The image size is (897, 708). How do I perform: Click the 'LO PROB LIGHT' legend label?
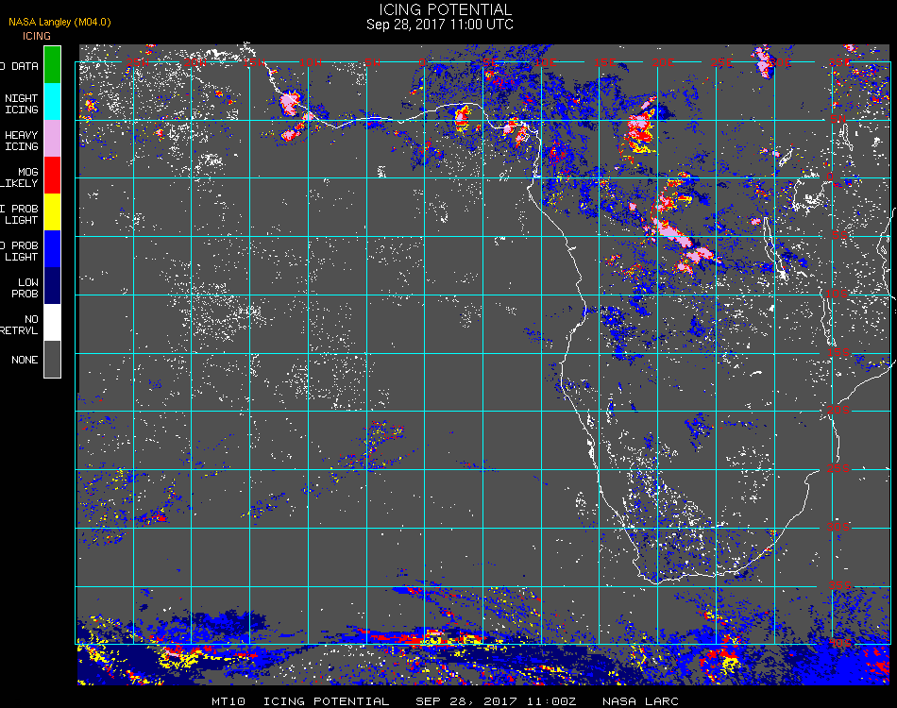coord(19,251)
